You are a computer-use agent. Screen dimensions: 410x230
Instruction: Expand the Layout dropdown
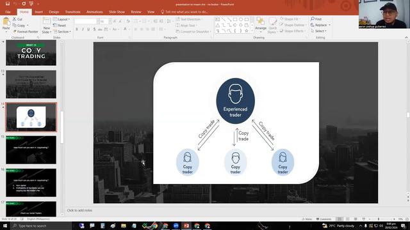pos(61,19)
